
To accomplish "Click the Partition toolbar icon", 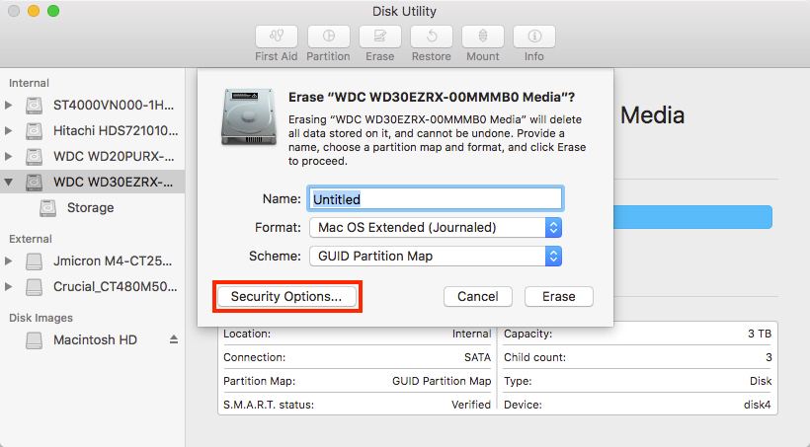I will click(328, 37).
